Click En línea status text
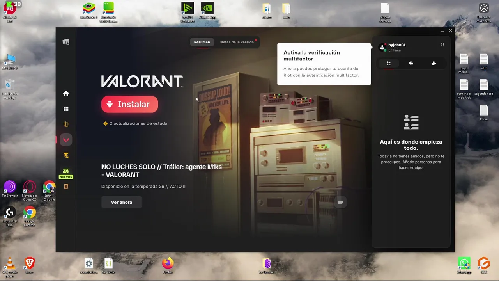 pyautogui.click(x=394, y=50)
